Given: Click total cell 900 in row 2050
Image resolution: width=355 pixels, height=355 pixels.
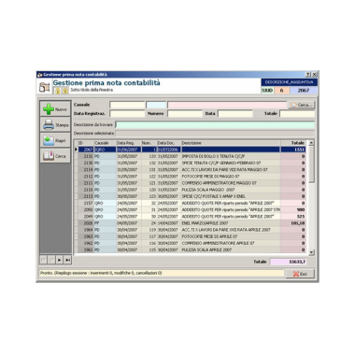Looking at the screenshot, I should click(x=293, y=210).
